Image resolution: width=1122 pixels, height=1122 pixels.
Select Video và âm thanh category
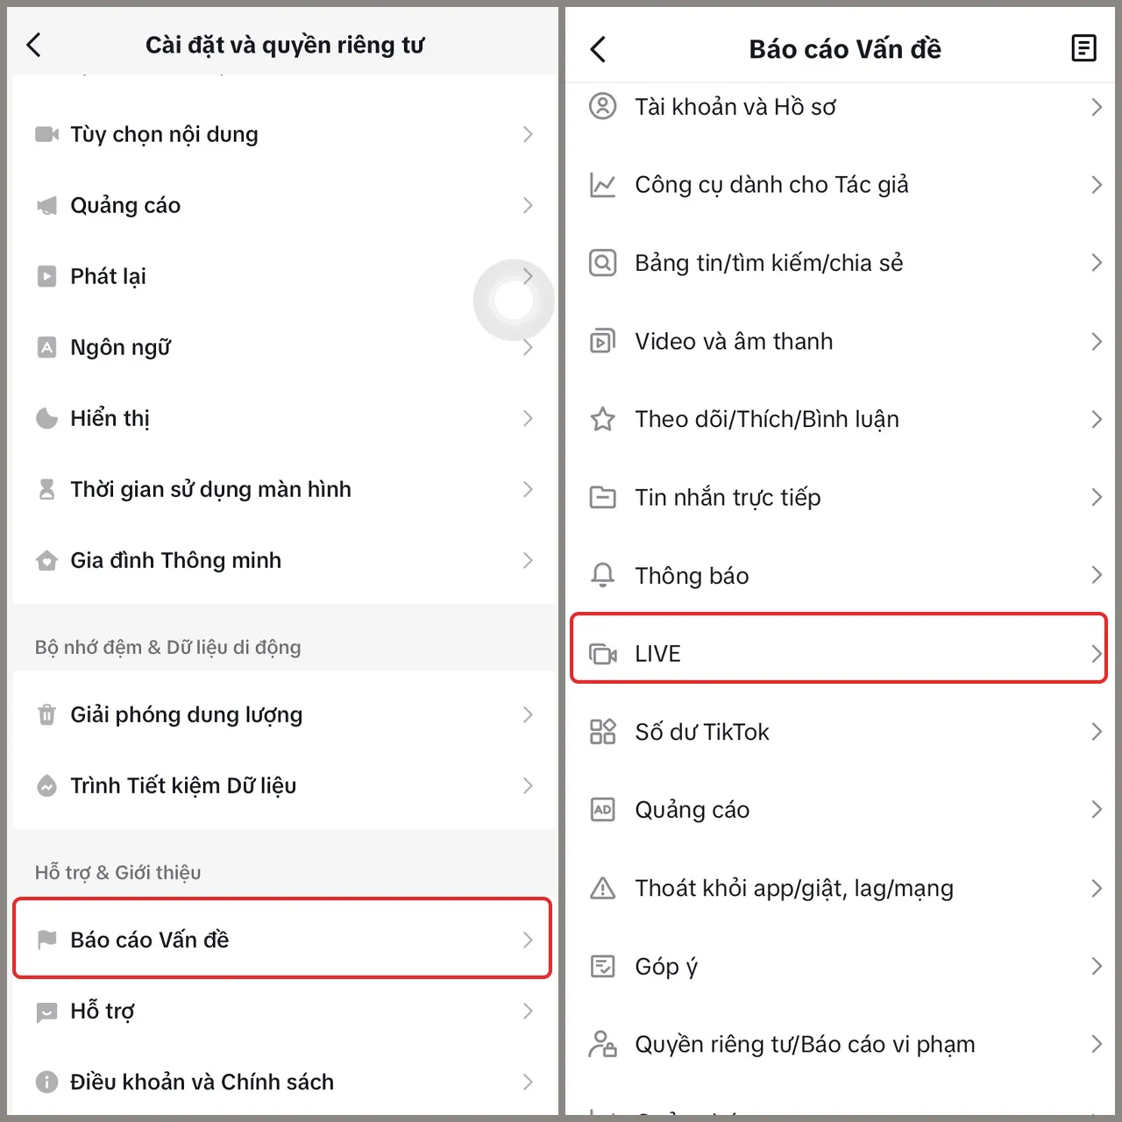pyautogui.click(x=734, y=341)
